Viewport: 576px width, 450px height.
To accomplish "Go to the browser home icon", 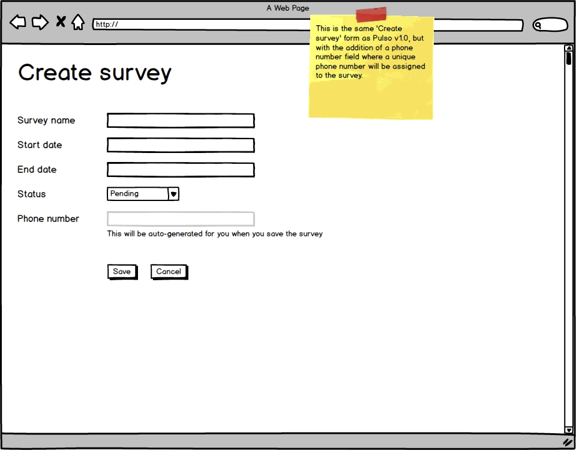I will (x=78, y=22).
